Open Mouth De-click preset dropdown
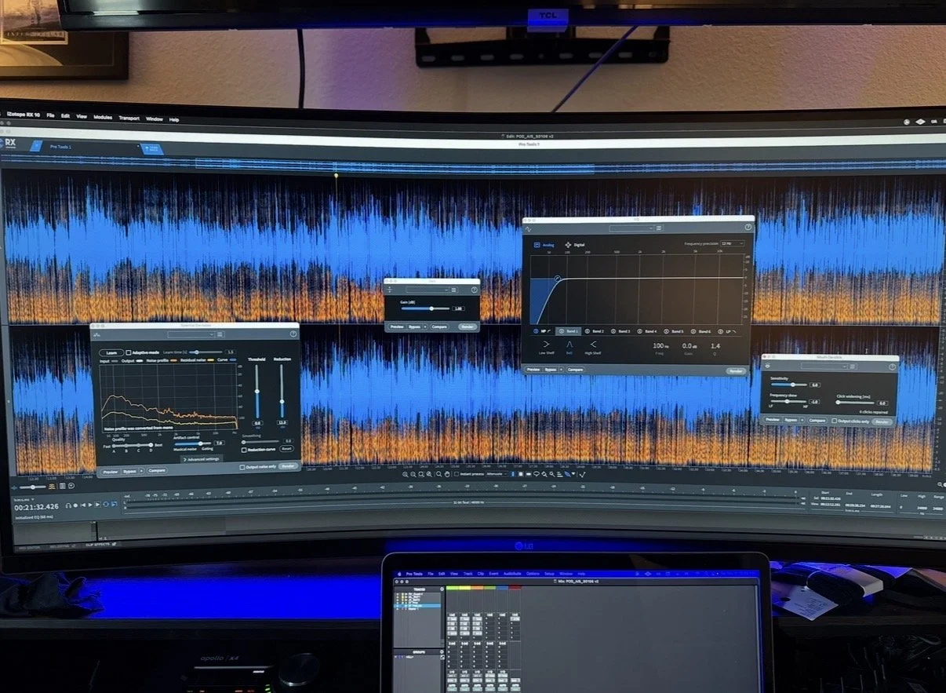Image resolution: width=946 pixels, height=693 pixels. point(824,367)
